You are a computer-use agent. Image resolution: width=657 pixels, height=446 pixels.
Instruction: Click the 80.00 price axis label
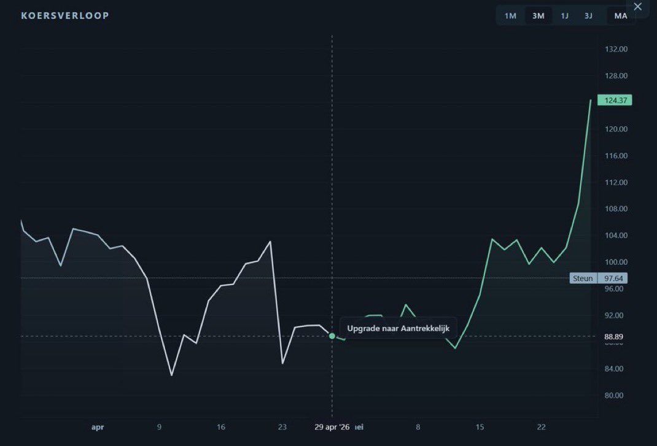click(x=614, y=395)
